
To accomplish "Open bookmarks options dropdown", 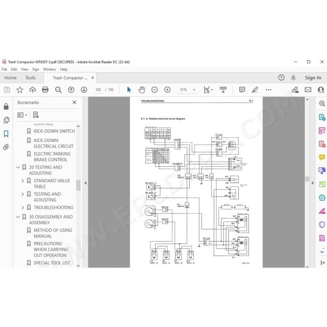I will [22, 115].
